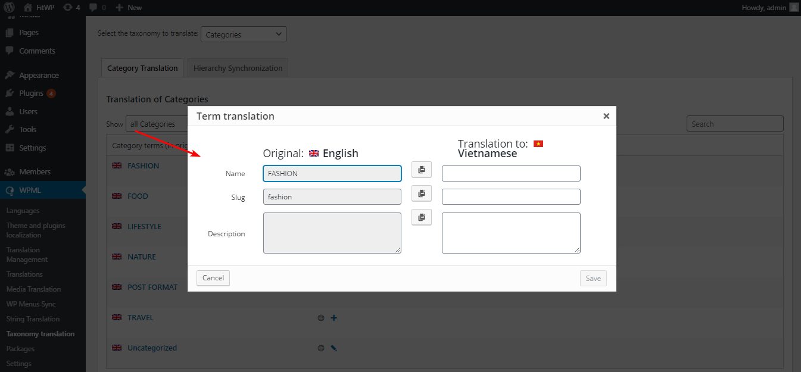This screenshot has width=801, height=372.
Task: Switch to the Hierarchy Synchronization tab
Action: pos(237,67)
